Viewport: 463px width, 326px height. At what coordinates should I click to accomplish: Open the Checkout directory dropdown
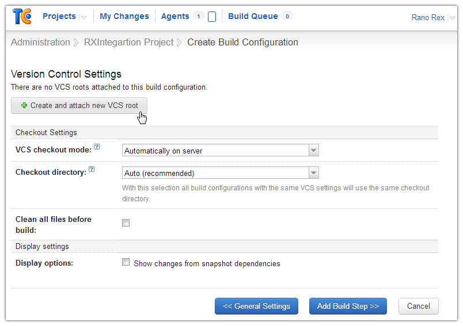click(221, 172)
